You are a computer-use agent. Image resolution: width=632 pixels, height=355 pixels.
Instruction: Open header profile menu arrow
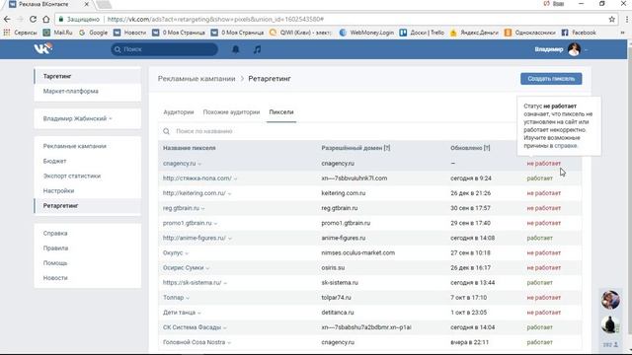(586, 50)
